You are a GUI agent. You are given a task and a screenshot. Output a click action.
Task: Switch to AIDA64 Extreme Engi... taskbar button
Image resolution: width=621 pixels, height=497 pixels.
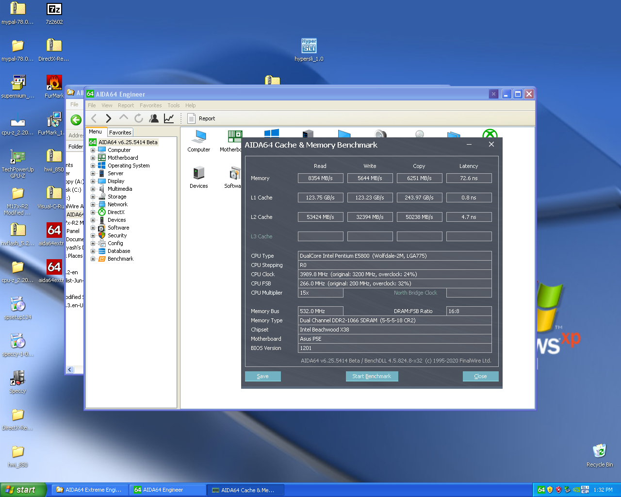[90, 490]
